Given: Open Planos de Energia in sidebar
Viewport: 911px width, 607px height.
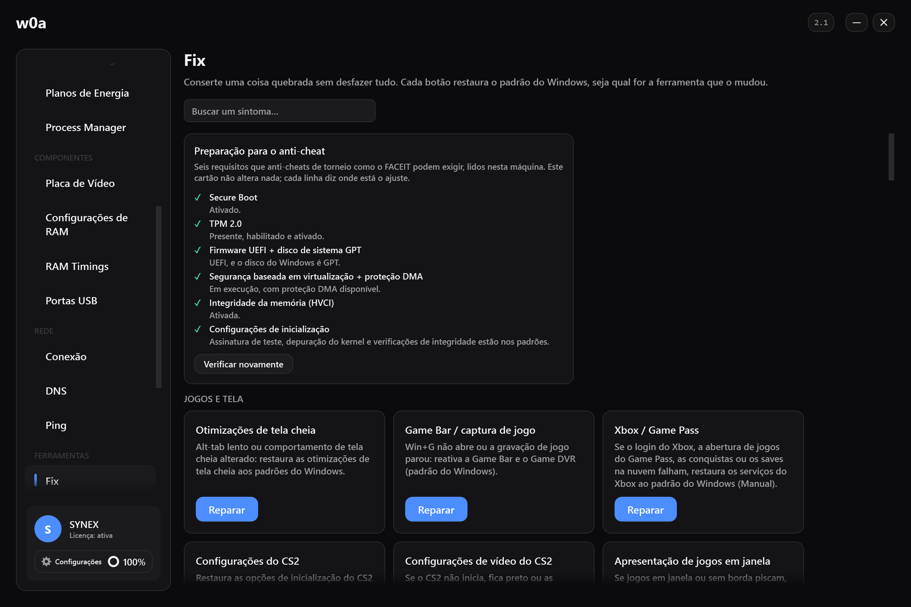Looking at the screenshot, I should click(87, 93).
